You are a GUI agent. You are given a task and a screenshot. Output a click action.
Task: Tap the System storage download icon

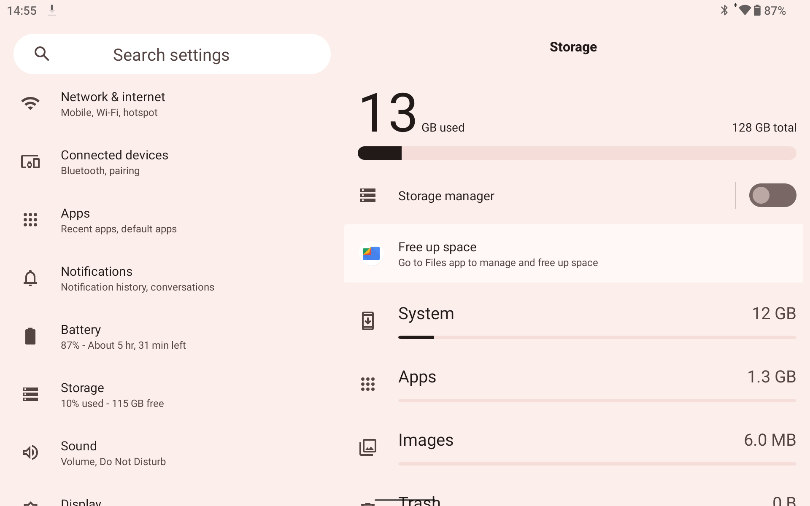click(367, 321)
